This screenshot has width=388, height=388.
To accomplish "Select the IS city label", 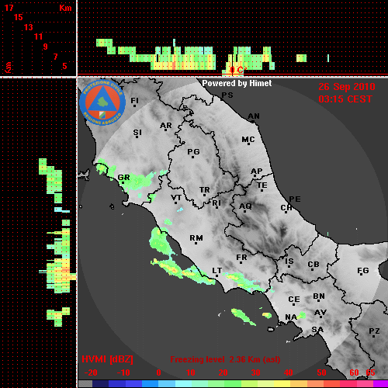I will [x=289, y=262].
